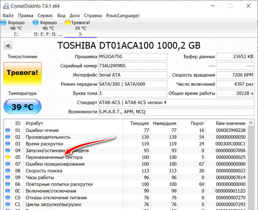258x210 pixels.
Task: Open the Файл menu
Action: 8,16
